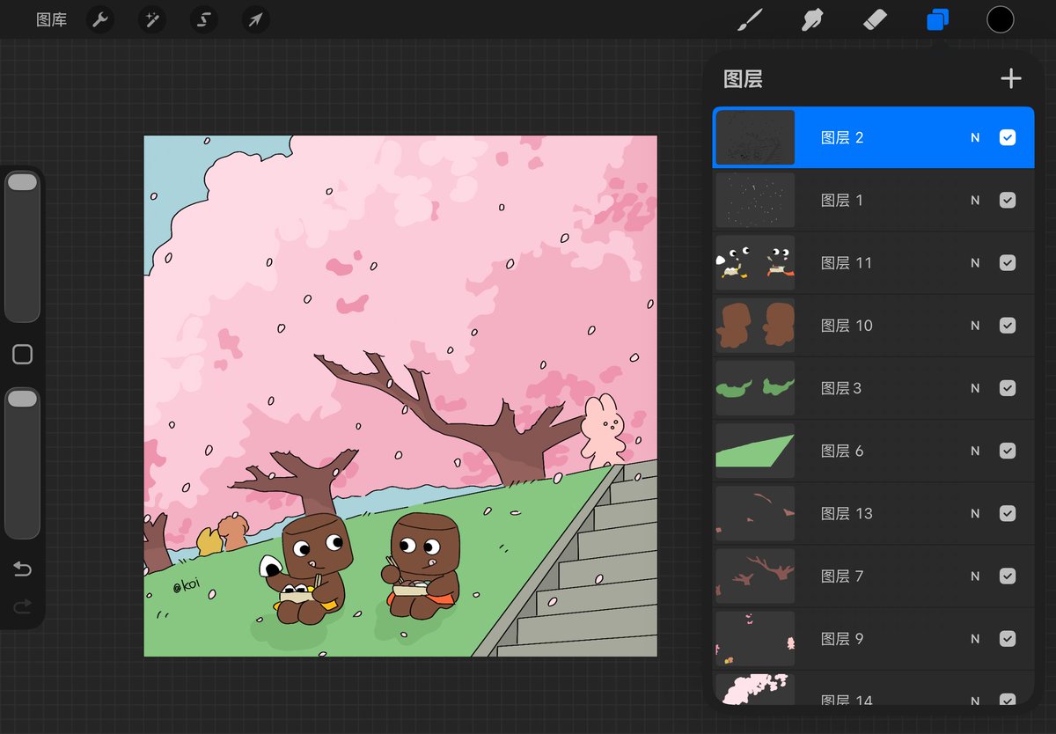
Task: Select the 图层 9 thumbnail
Action: [755, 638]
